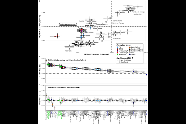The width and height of the screenshot is (186, 124).
Task: Click the panel letter 'A'
Action: point(40,1)
